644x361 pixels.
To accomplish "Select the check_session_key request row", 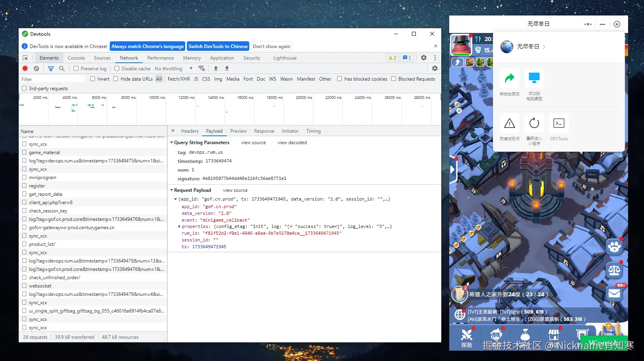I will [x=93, y=211].
